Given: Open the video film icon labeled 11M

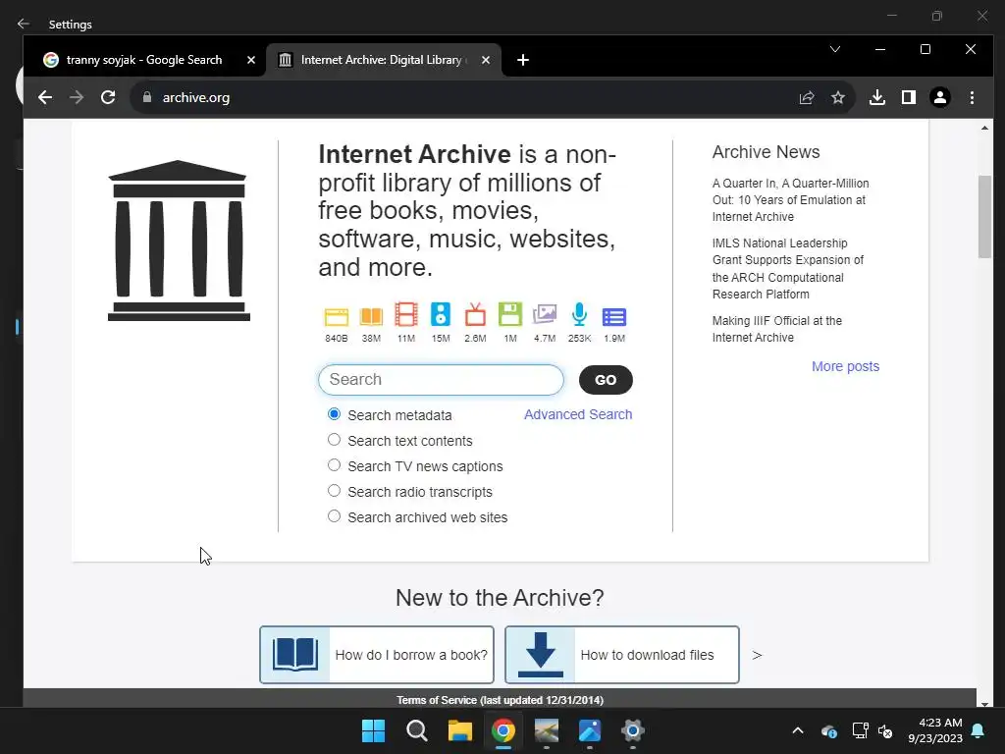Looking at the screenshot, I should [x=405, y=315].
